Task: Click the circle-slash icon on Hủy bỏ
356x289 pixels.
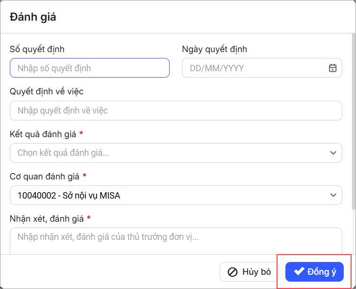Action: [x=233, y=272]
